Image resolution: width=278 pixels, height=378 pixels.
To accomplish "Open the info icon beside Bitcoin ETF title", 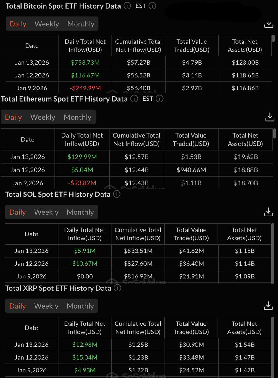I will coord(127,6).
